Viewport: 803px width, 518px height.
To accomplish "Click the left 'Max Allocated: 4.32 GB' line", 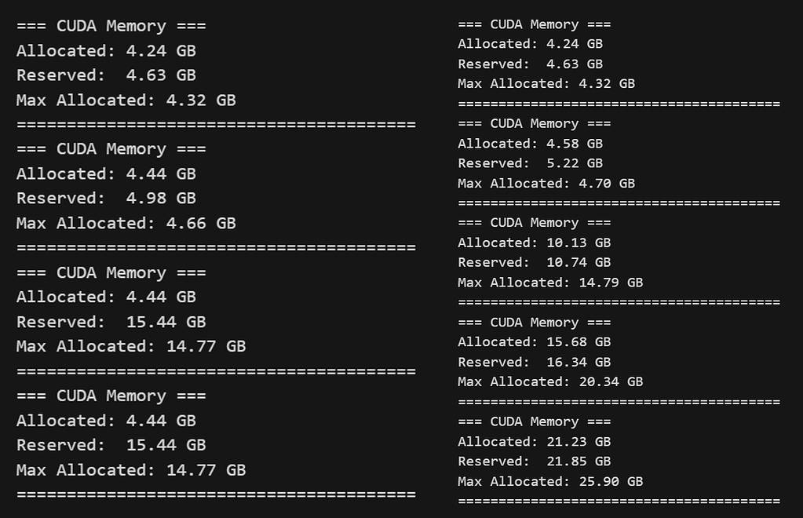I will coord(126,100).
